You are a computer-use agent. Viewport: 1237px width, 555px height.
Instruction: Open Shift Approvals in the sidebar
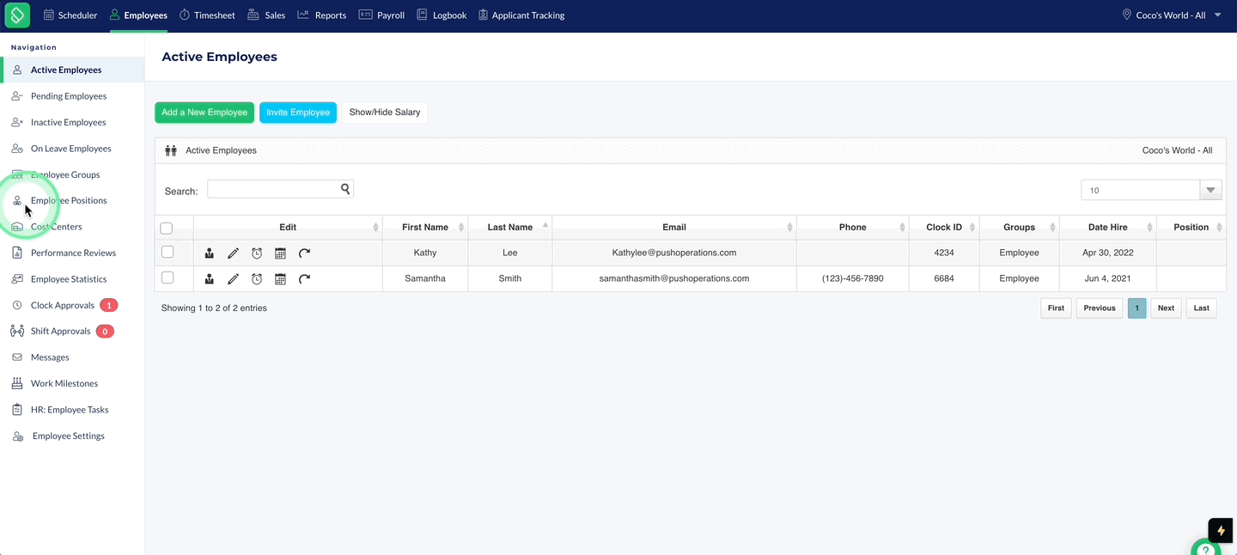click(x=60, y=331)
